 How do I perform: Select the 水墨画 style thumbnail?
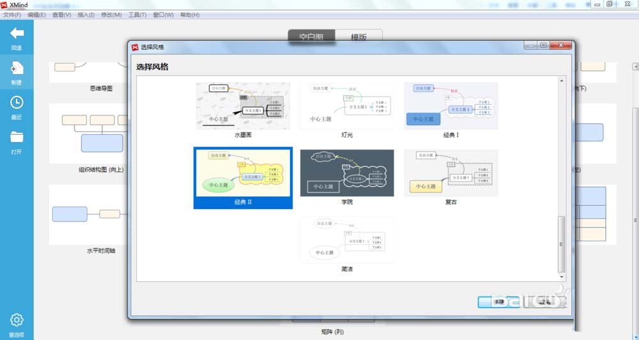pos(243,106)
